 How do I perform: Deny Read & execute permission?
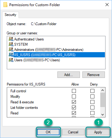[92, 102]
